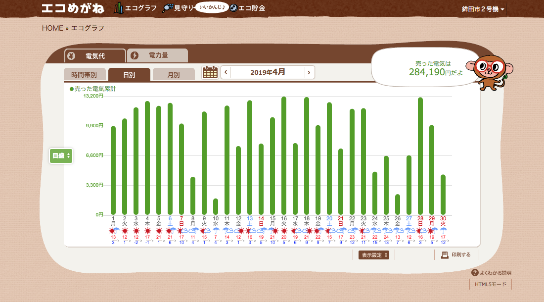Click the HOME breadcrumb link
The width and height of the screenshot is (544, 302).
tap(52, 28)
